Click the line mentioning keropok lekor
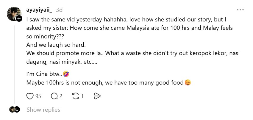Viewport: 253px width, 120px height. [133, 53]
